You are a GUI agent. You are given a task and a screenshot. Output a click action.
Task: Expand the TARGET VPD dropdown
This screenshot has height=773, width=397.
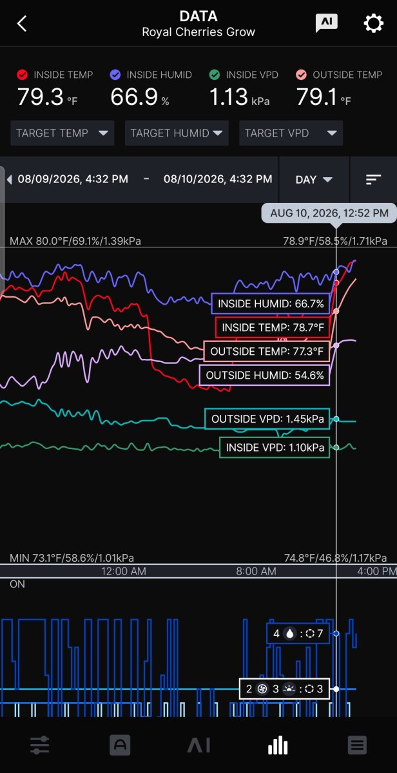pyautogui.click(x=291, y=133)
